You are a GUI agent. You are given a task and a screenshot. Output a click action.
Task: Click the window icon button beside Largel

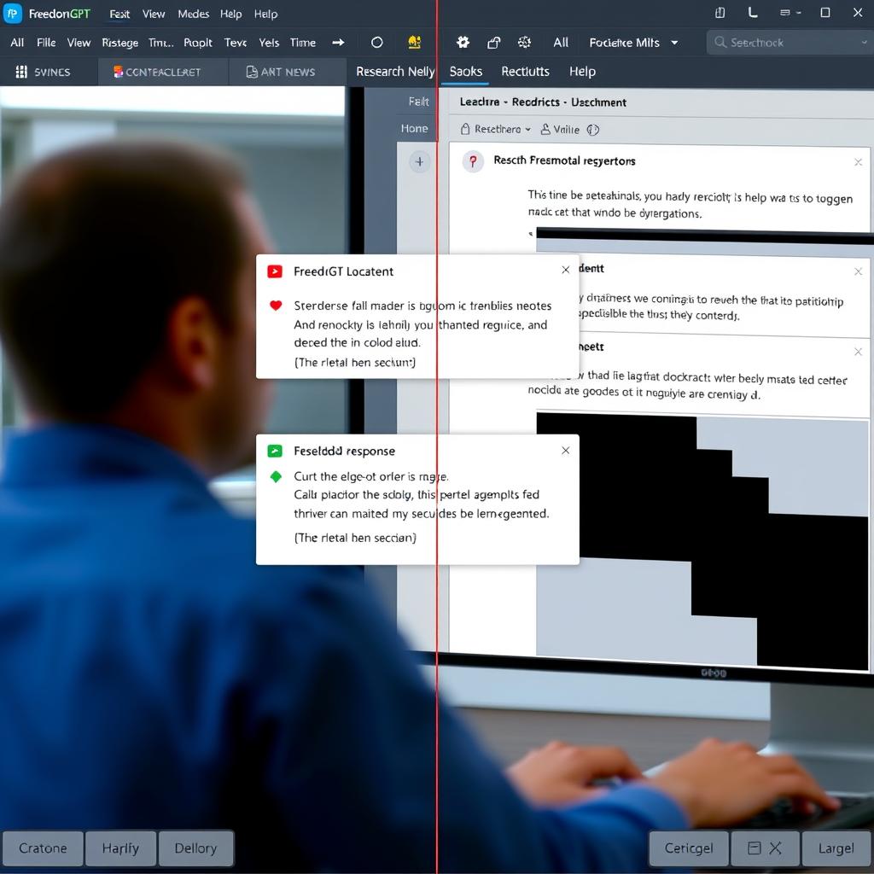[765, 848]
